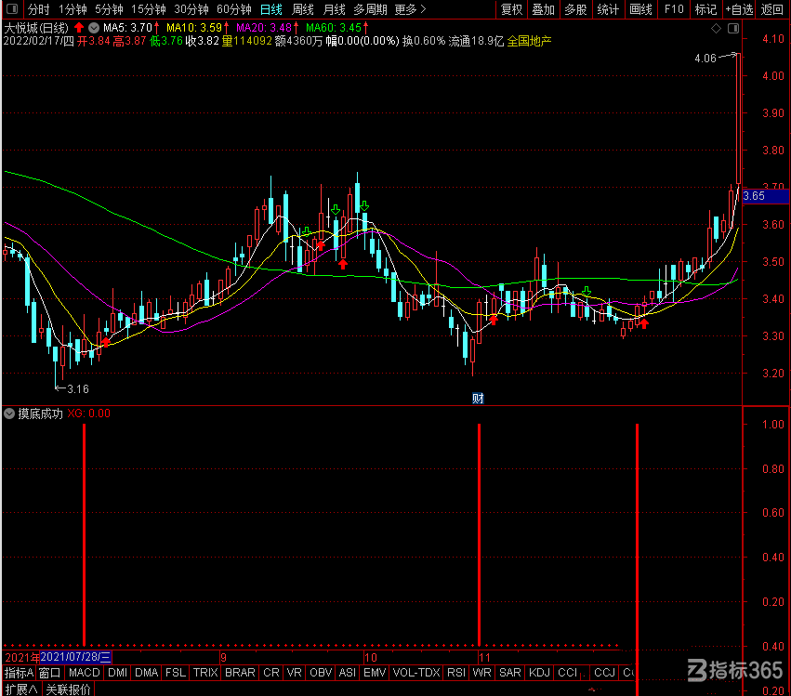Select the MACD indicator tab
The width and height of the screenshot is (791, 696).
[x=85, y=673]
